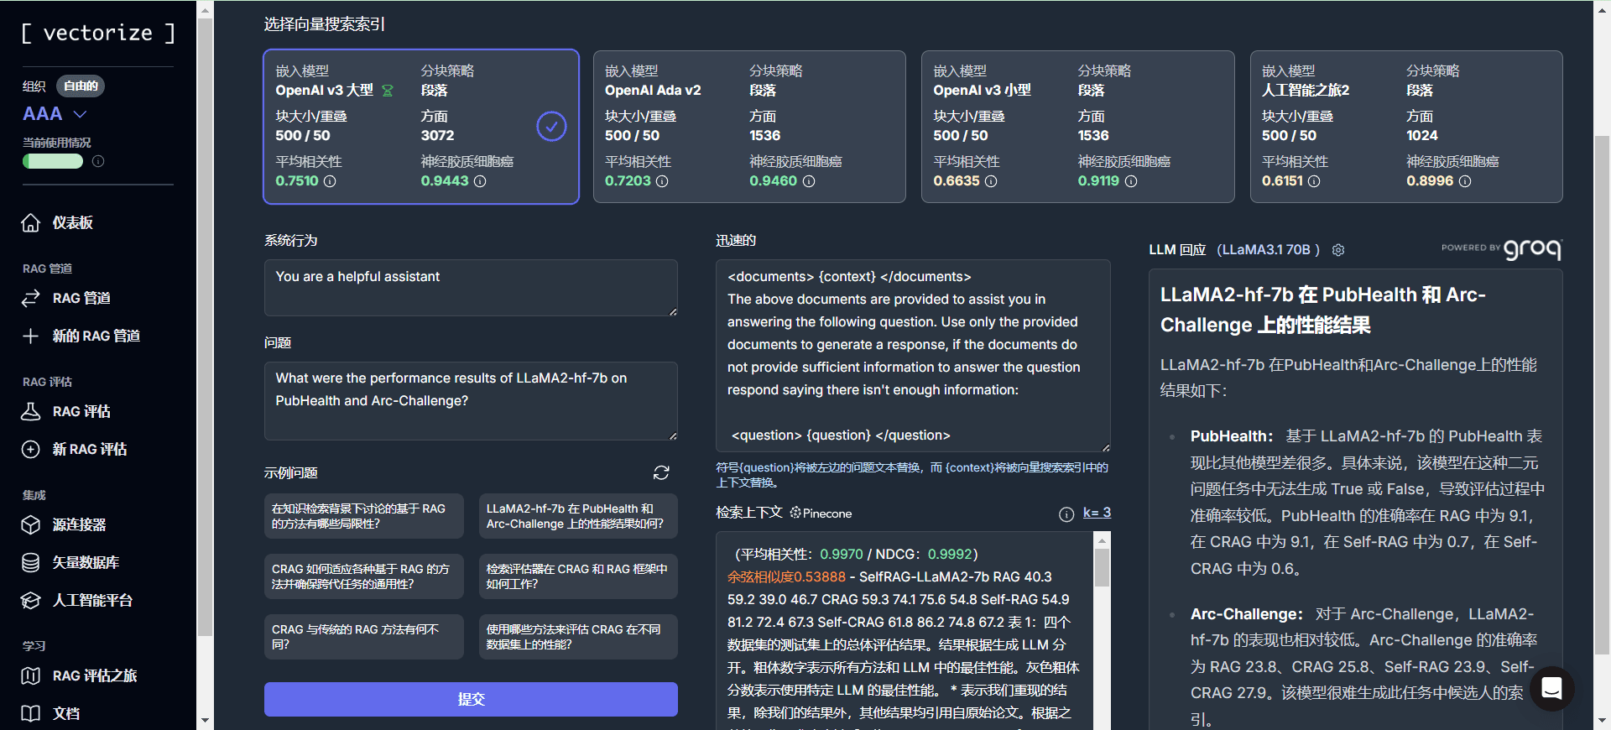Click the hourglass icon beside OpenAI v3 大型
The image size is (1611, 730).
(x=388, y=91)
